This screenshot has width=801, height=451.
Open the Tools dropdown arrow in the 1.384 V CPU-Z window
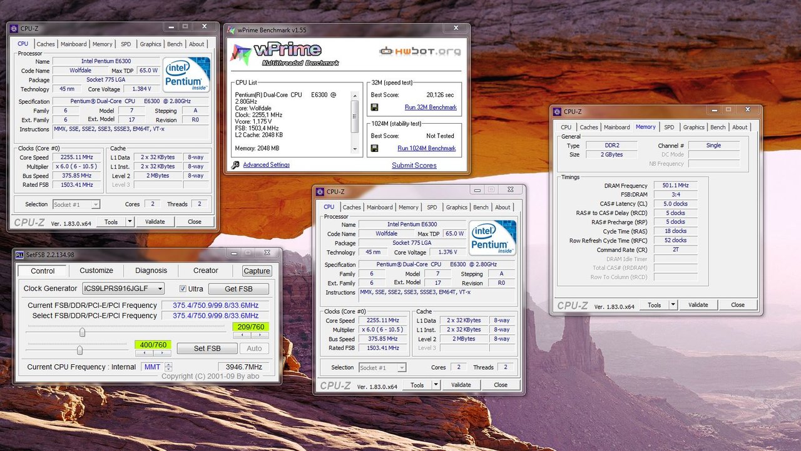tap(130, 221)
